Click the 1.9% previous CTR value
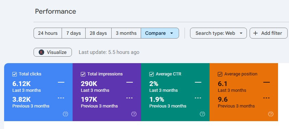The image size is (289, 129). click(x=157, y=100)
